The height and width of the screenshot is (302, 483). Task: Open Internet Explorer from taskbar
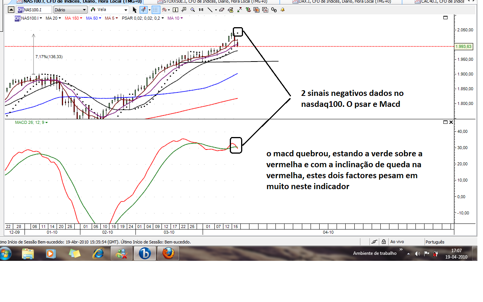click(x=99, y=254)
